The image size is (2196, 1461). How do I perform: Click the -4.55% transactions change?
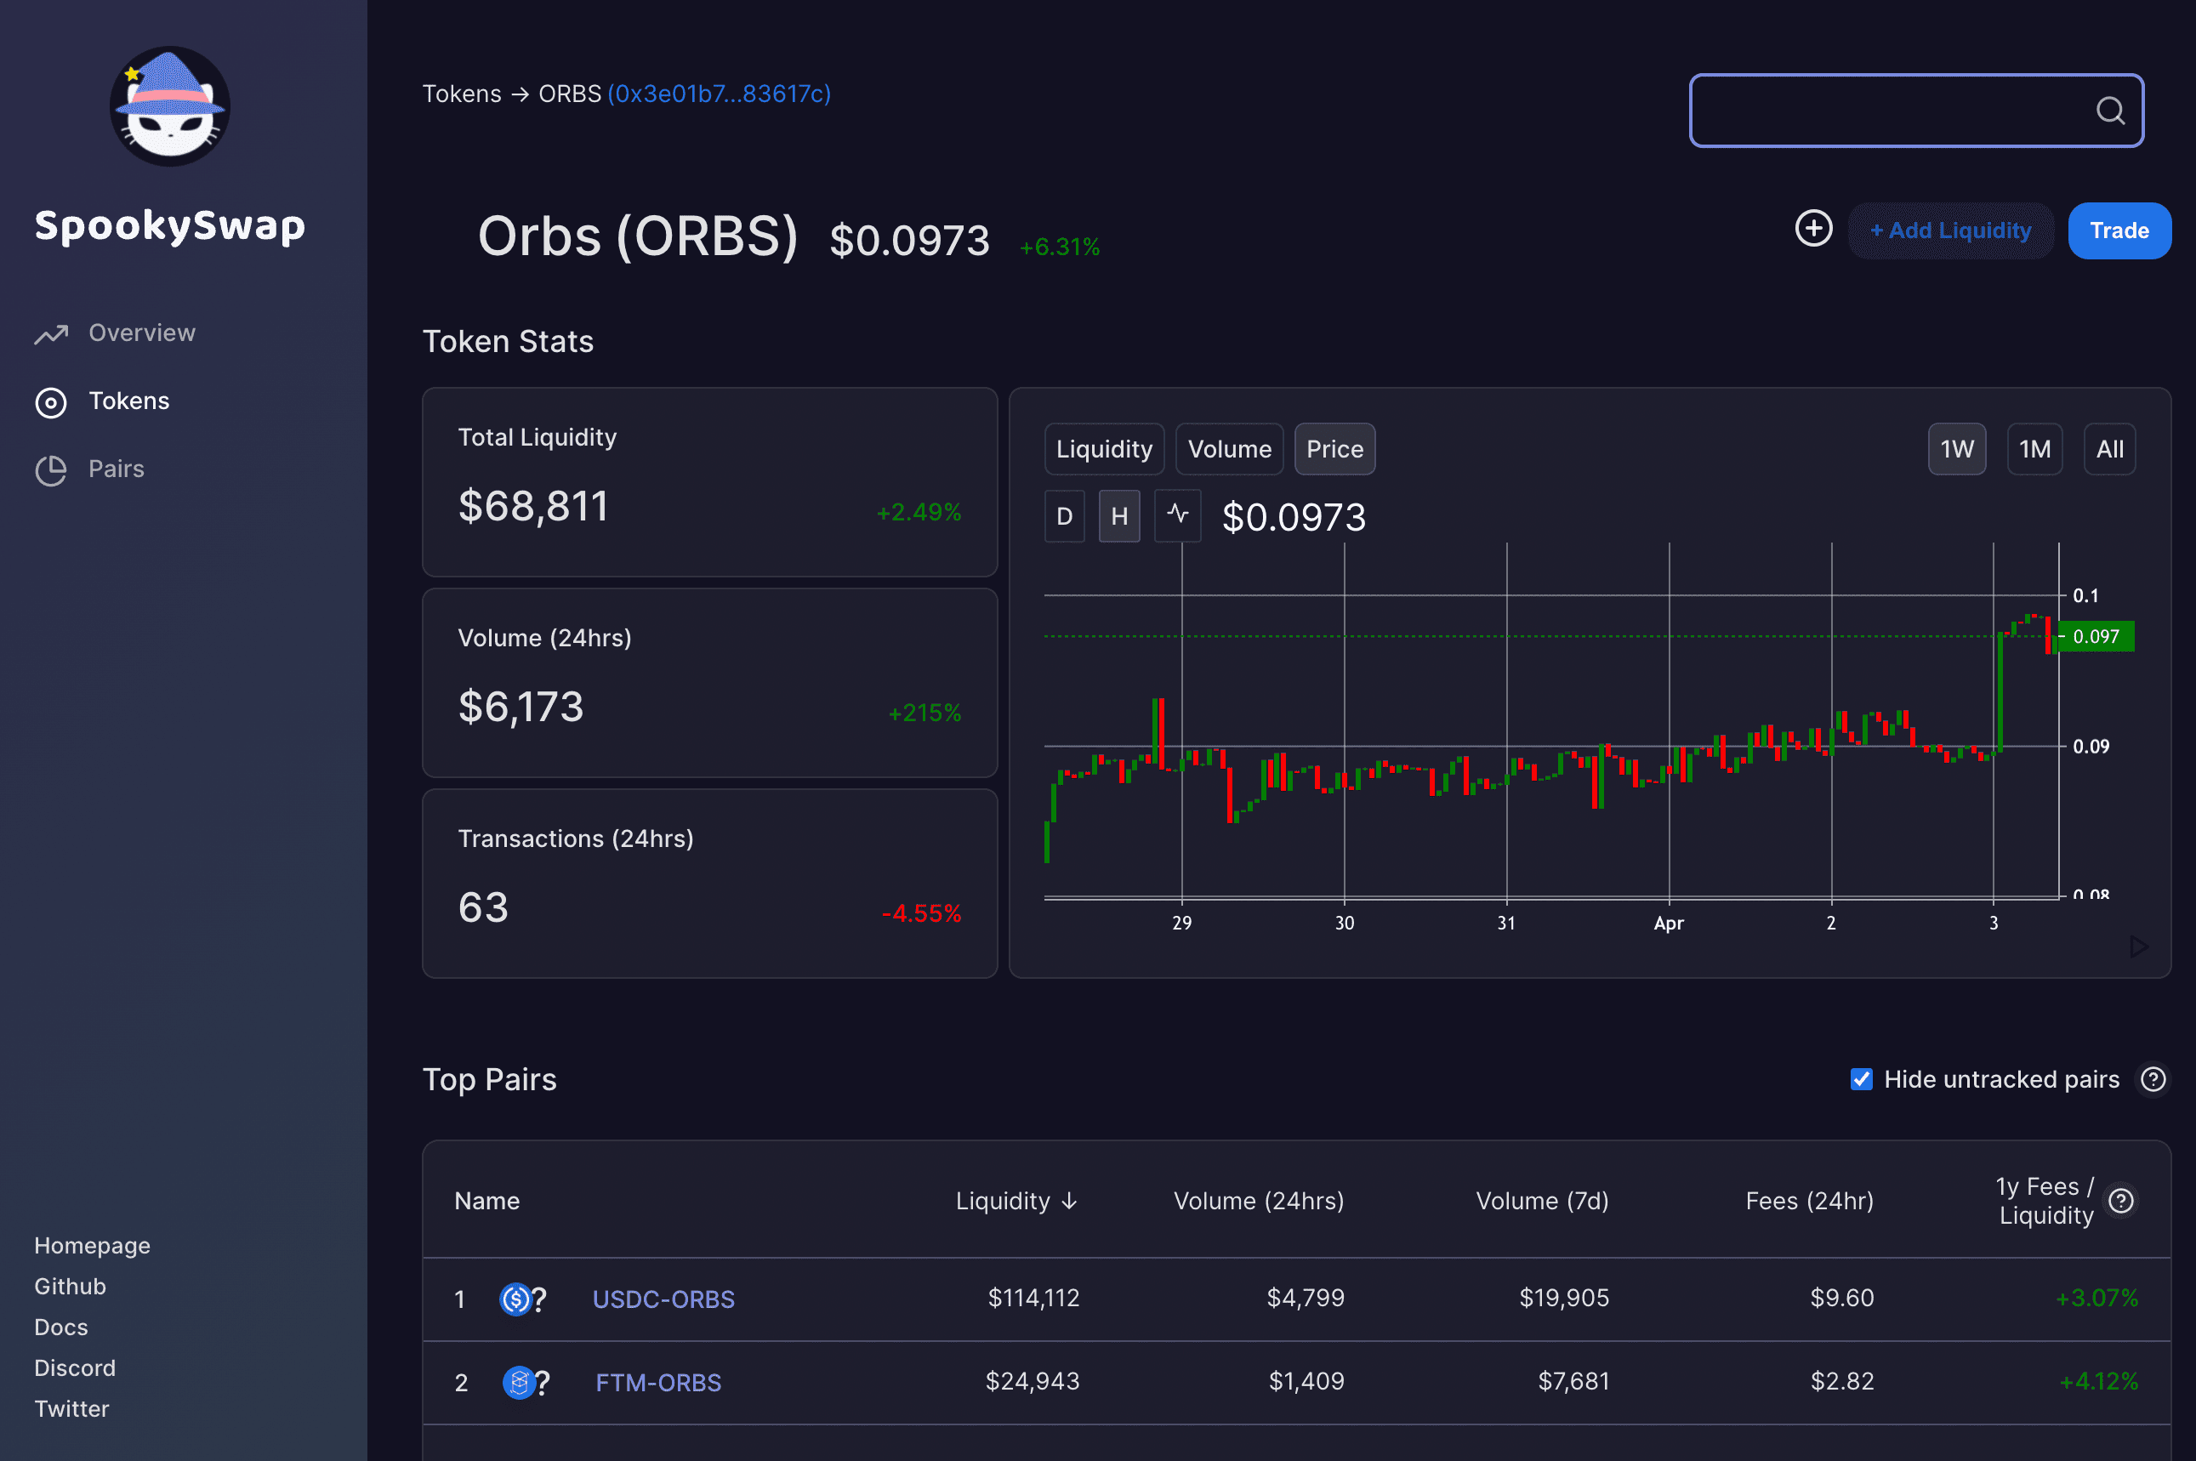pyautogui.click(x=921, y=913)
